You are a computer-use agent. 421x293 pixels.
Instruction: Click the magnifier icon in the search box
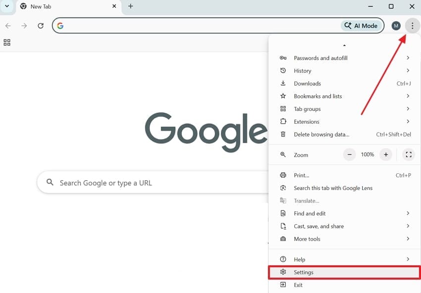tap(50, 182)
